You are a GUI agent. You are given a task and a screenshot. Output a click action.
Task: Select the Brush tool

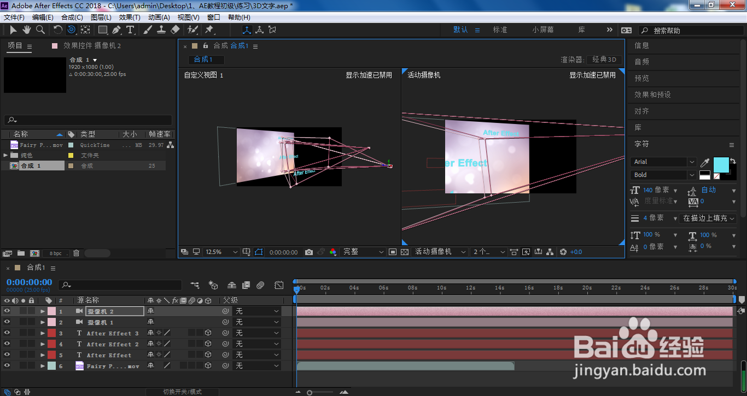[148, 29]
